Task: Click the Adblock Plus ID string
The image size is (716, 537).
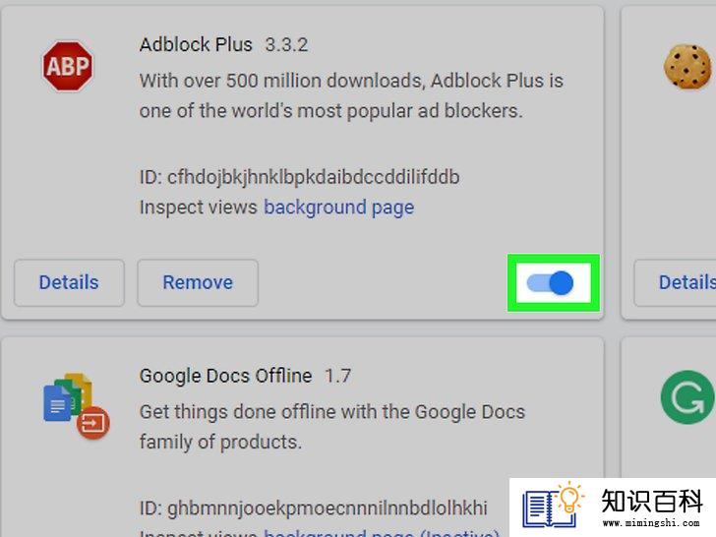Action: 300,177
